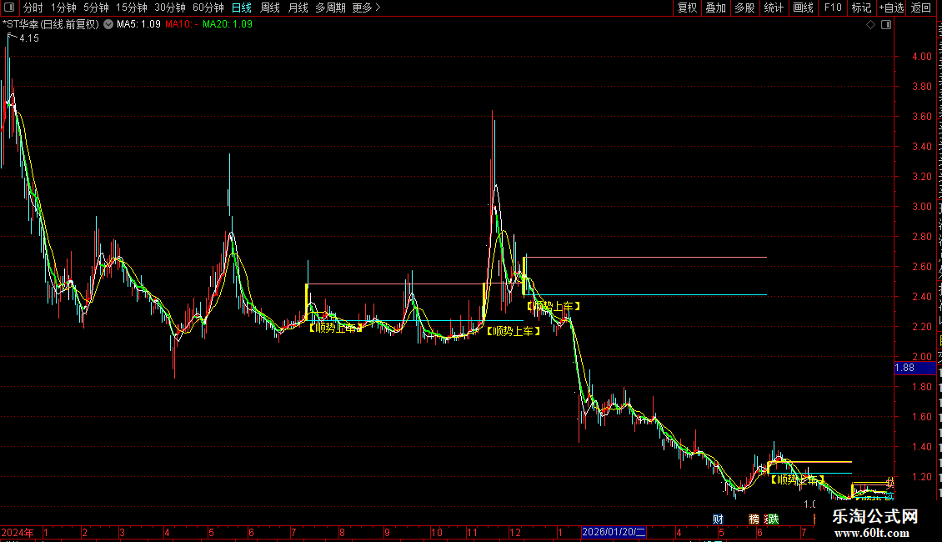
Task: Activate the 画线 drawing tools
Action: (x=804, y=8)
